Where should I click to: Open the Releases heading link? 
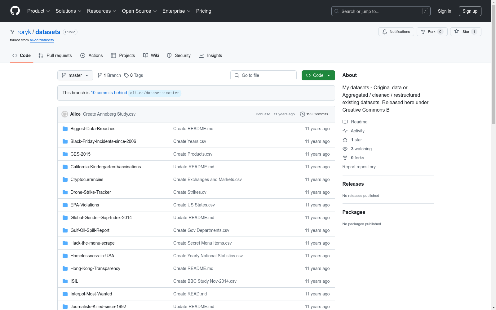(353, 184)
